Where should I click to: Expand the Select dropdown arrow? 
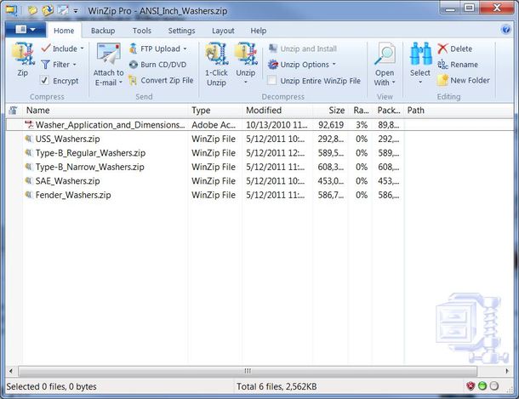[420, 82]
